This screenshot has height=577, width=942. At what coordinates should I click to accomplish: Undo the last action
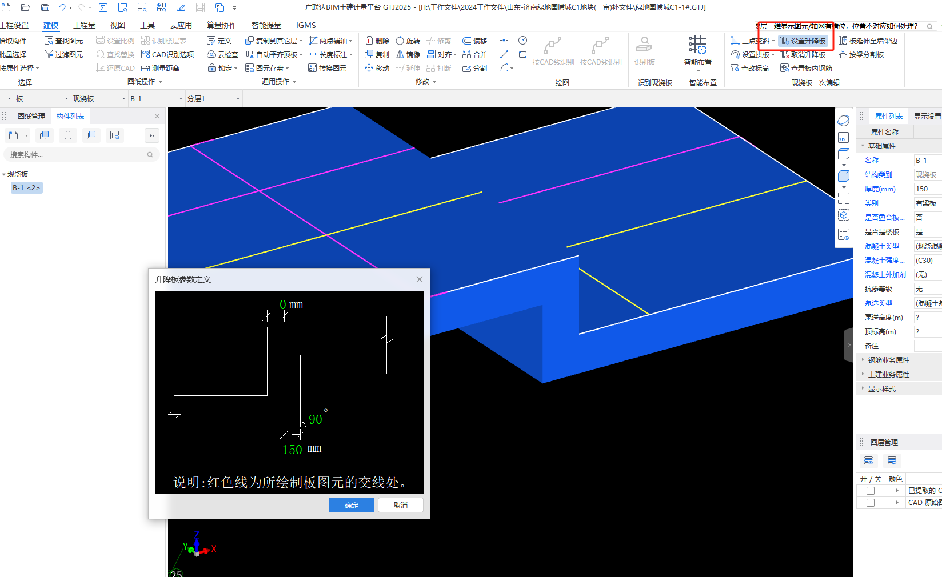62,7
